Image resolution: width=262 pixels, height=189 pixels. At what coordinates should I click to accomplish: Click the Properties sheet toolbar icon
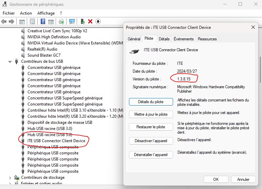(32, 21)
